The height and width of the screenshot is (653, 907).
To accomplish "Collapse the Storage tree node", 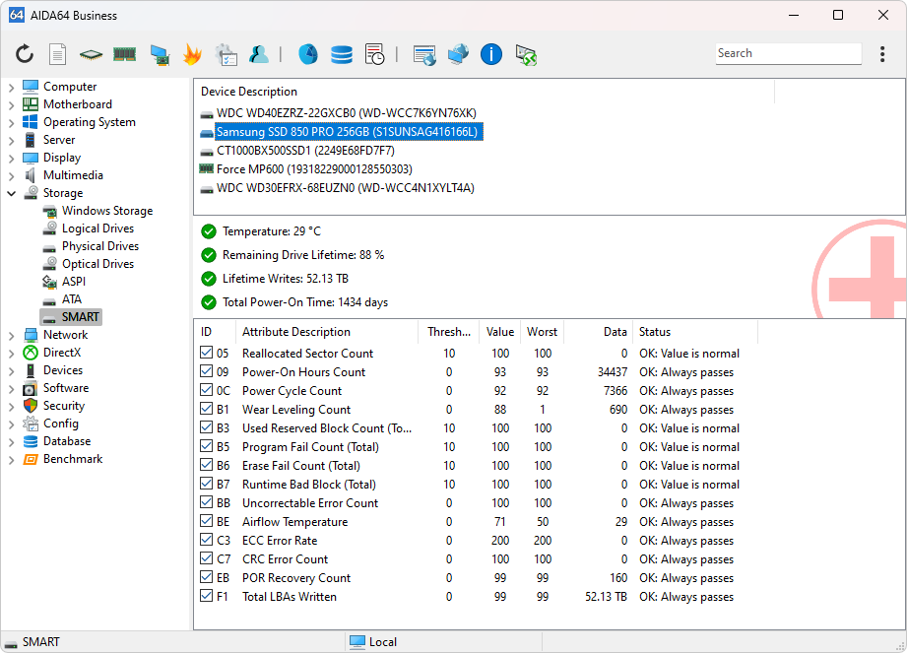I will [x=12, y=193].
